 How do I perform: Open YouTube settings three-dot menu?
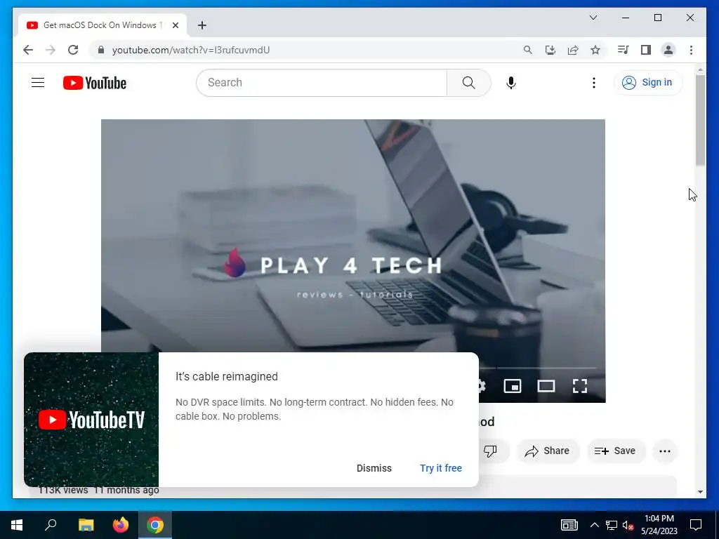pyautogui.click(x=594, y=83)
